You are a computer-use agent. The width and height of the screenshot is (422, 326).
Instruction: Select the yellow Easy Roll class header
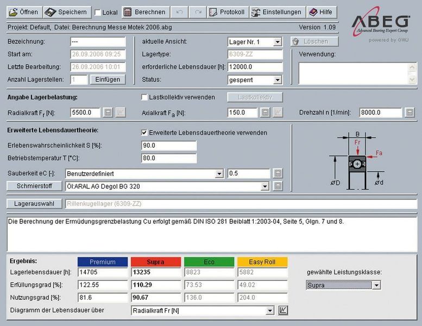click(262, 262)
